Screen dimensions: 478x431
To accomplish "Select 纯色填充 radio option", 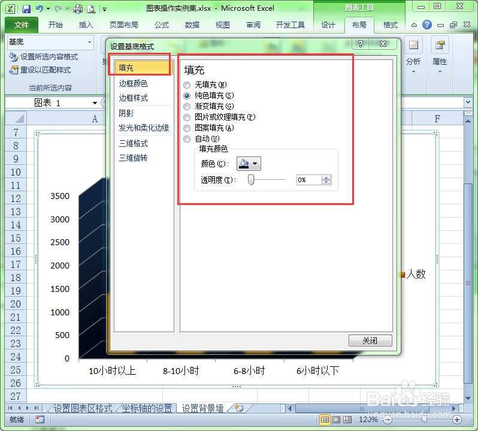I will pos(187,96).
